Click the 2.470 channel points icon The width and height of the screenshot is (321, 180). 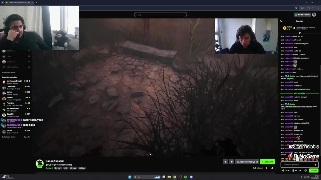(286, 170)
